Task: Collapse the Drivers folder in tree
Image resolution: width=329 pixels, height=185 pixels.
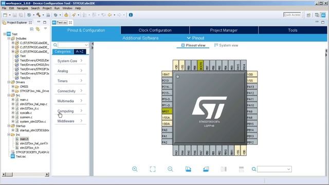Action: 9,82
